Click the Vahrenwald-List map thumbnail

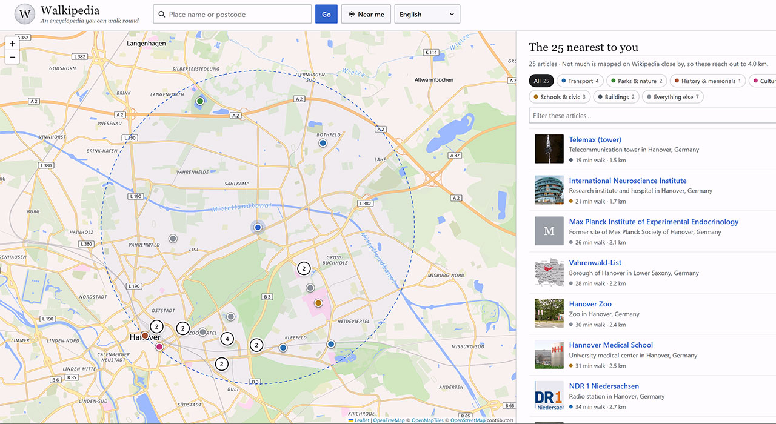549,272
